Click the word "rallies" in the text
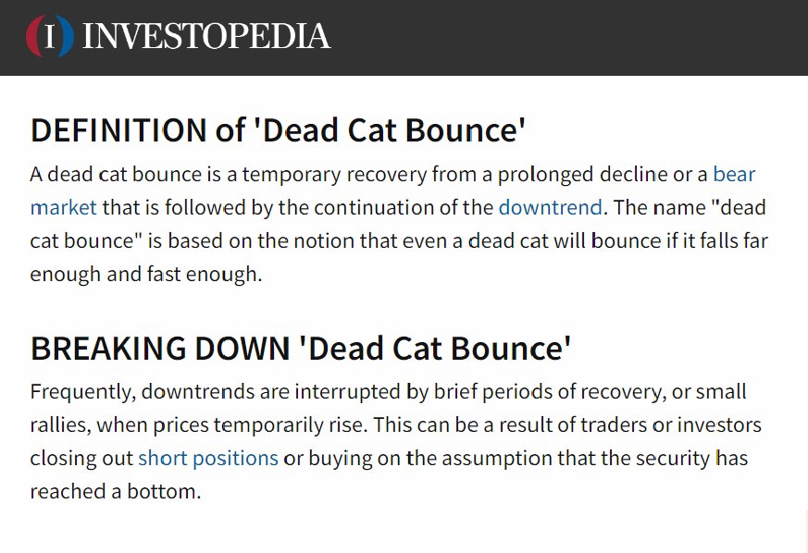 pyautogui.click(x=60, y=425)
